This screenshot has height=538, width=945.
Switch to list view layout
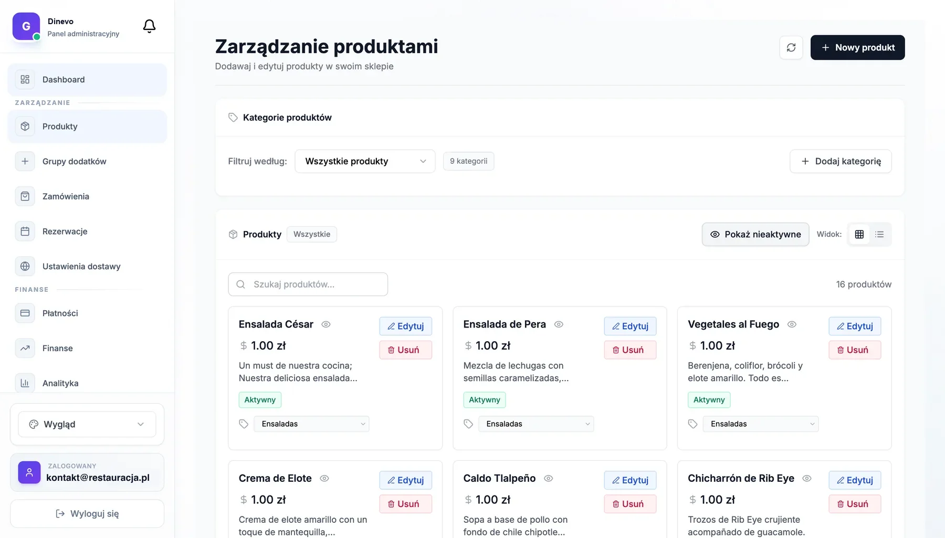pos(879,235)
